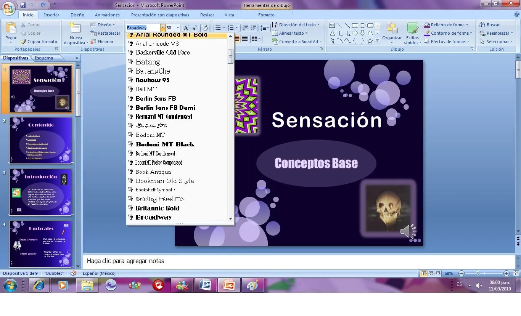The image size is (521, 316).
Task: Switch to the Revisar tab
Action: click(x=207, y=15)
